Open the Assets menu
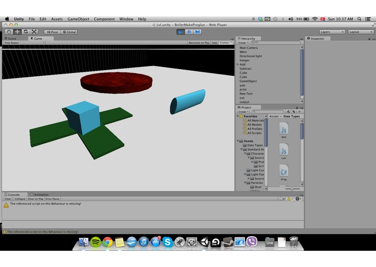 coord(57,19)
